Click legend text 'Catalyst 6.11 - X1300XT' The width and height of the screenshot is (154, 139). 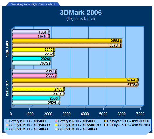click(29, 129)
